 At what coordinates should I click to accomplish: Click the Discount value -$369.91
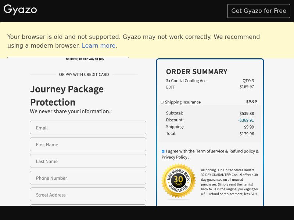246,120
